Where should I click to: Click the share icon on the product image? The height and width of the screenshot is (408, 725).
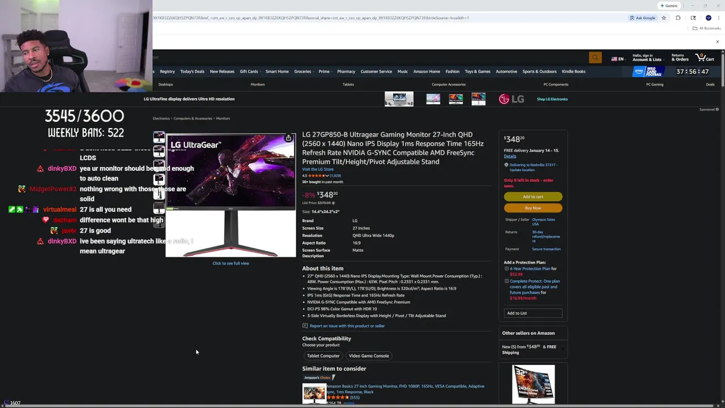tap(288, 138)
